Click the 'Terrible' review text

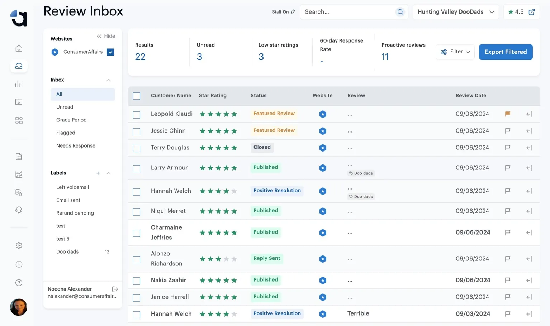358,313
